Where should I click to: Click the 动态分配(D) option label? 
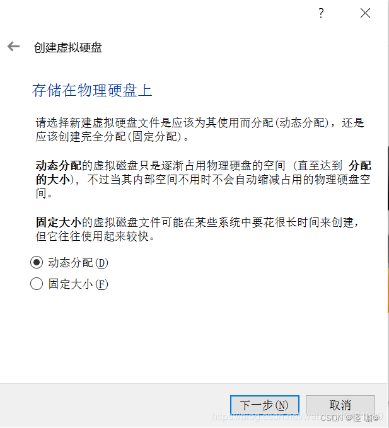(x=78, y=263)
